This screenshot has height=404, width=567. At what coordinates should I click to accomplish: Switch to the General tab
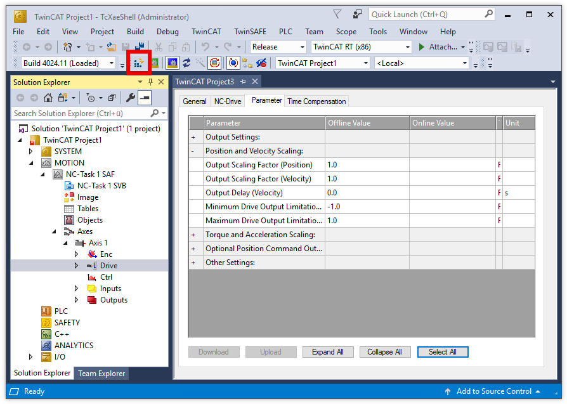coord(195,101)
